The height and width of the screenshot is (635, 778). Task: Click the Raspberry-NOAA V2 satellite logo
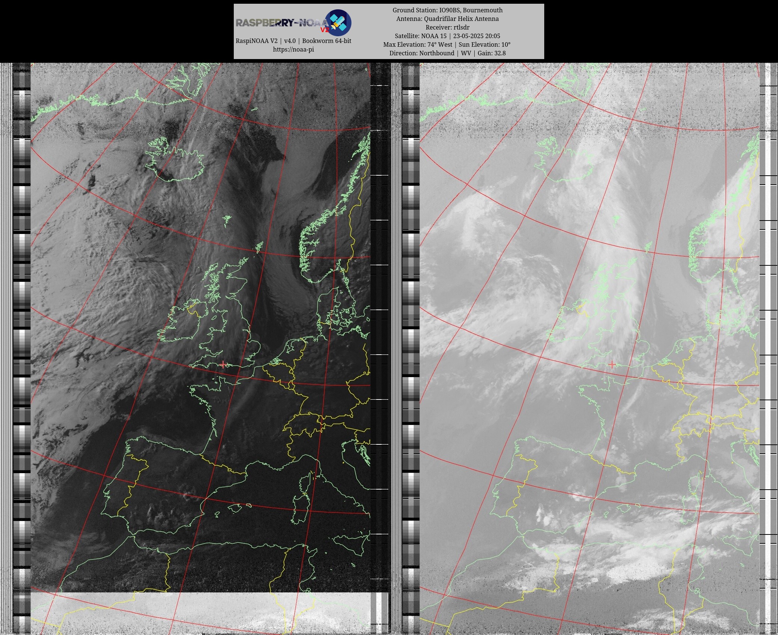[x=337, y=22]
